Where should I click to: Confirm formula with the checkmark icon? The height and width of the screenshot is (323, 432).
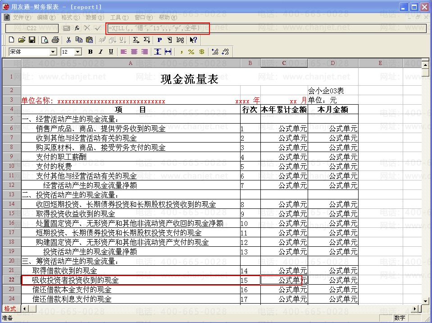tap(97, 28)
